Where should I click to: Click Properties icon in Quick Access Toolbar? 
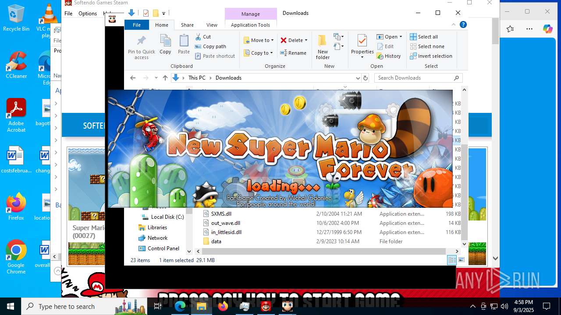pyautogui.click(x=146, y=13)
